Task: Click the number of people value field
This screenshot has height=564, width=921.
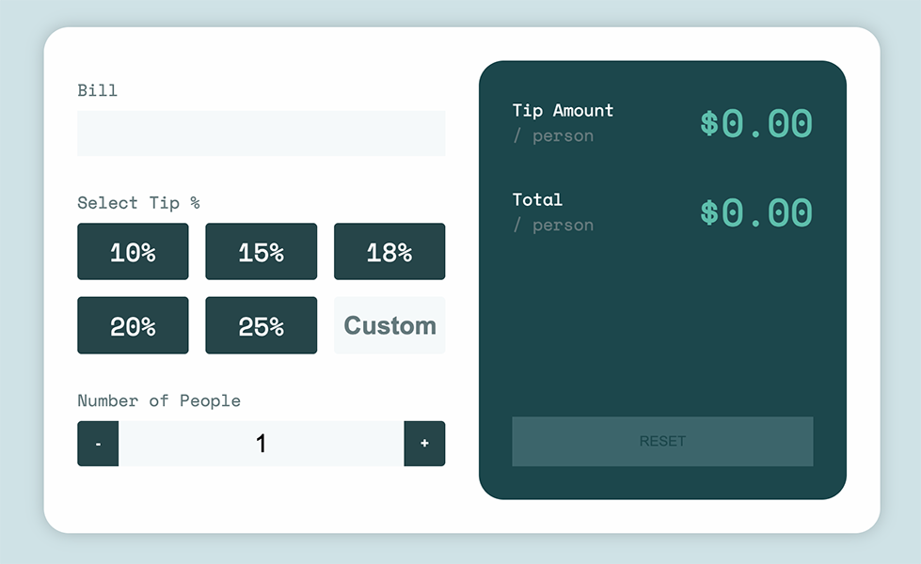Action: click(261, 443)
